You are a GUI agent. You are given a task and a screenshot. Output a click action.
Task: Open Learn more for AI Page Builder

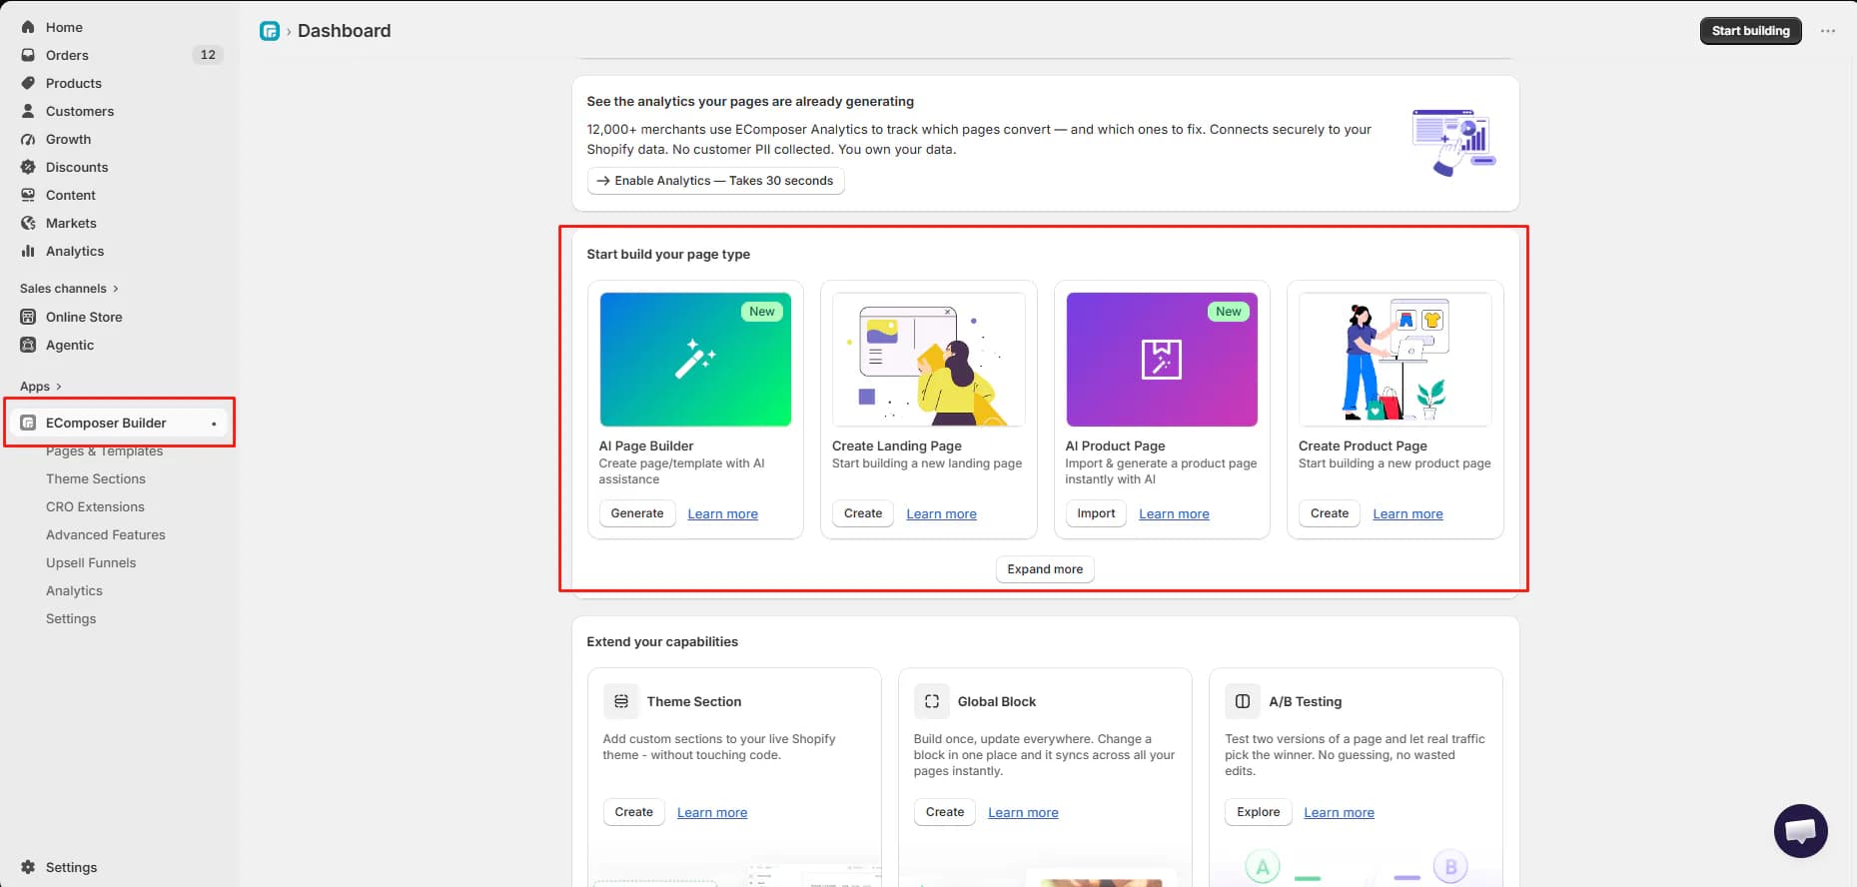(723, 514)
